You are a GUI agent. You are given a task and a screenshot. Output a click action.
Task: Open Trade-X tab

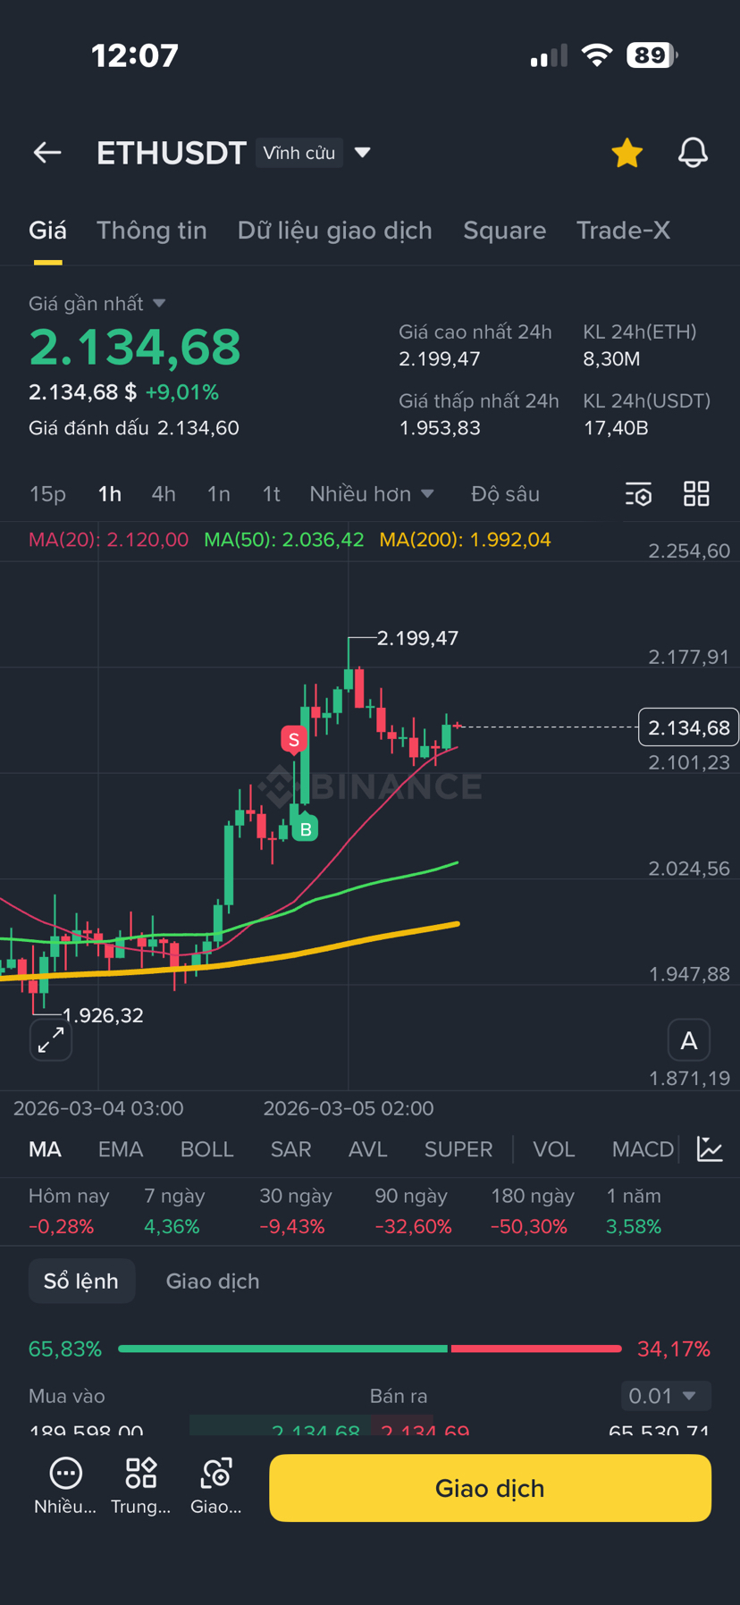pyautogui.click(x=623, y=231)
